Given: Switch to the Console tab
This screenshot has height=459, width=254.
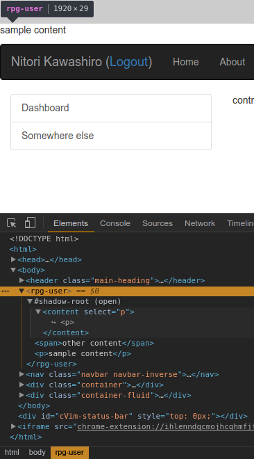Looking at the screenshot, I should tap(115, 223).
